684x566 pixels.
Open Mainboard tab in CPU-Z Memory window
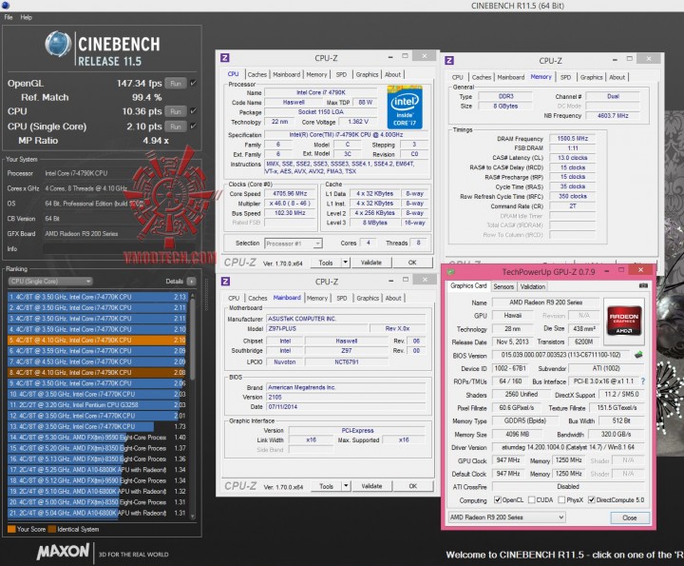click(x=511, y=77)
